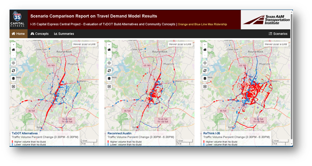Open the Concepts menu item
This screenshot has width=312, height=166.
(x=40, y=34)
